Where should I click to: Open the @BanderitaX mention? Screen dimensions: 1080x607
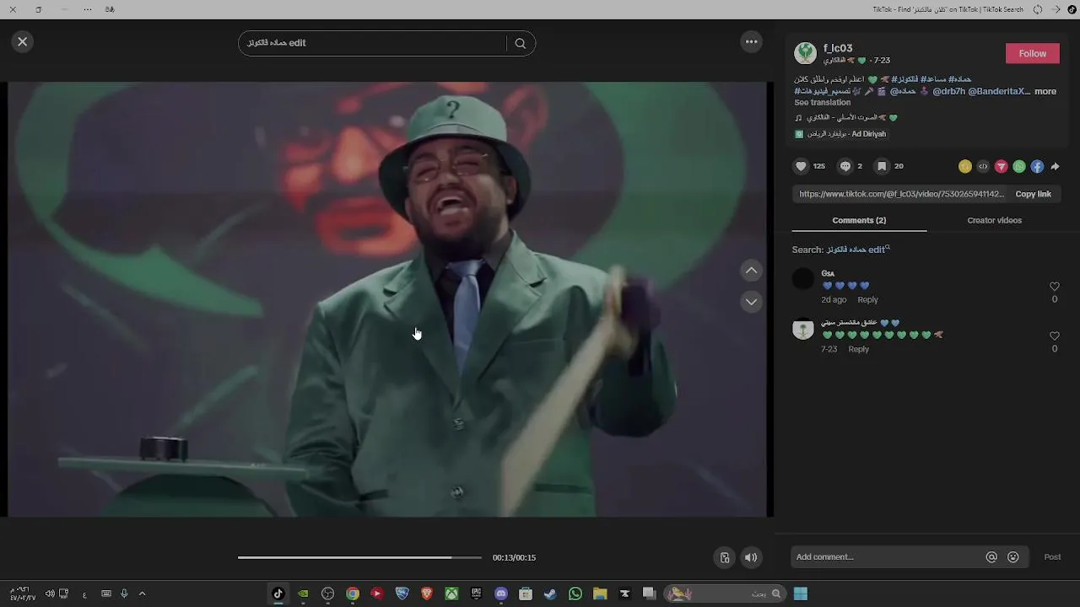pos(999,91)
